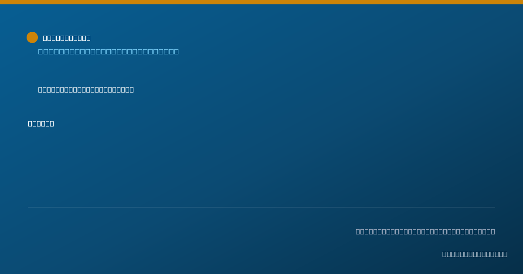Click the orange circle icon beside the heading
The height and width of the screenshot is (274, 523).
[x=32, y=37]
